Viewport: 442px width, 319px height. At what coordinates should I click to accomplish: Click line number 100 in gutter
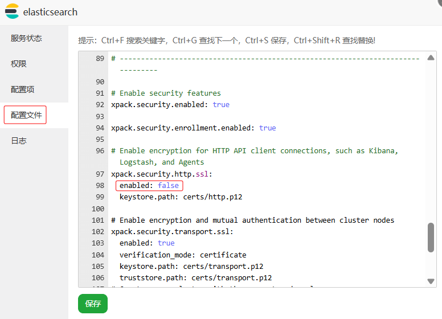coord(97,209)
